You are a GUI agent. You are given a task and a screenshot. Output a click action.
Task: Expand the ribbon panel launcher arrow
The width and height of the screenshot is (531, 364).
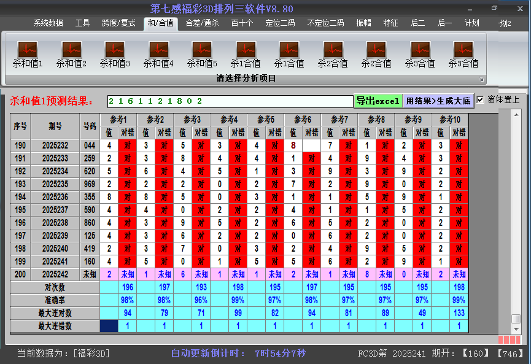click(481, 79)
